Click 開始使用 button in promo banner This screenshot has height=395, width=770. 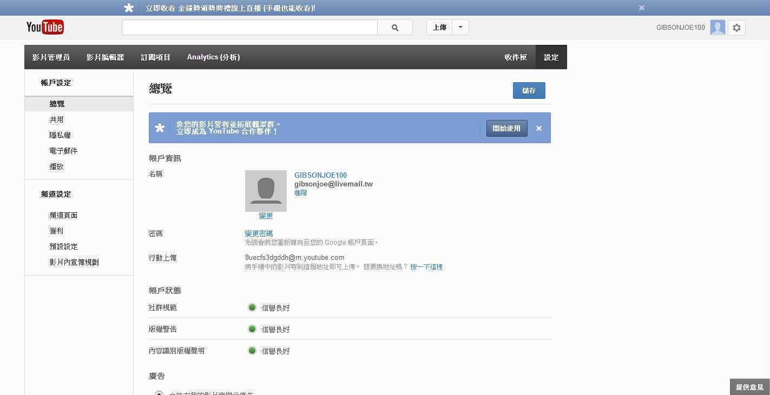pyautogui.click(x=506, y=128)
